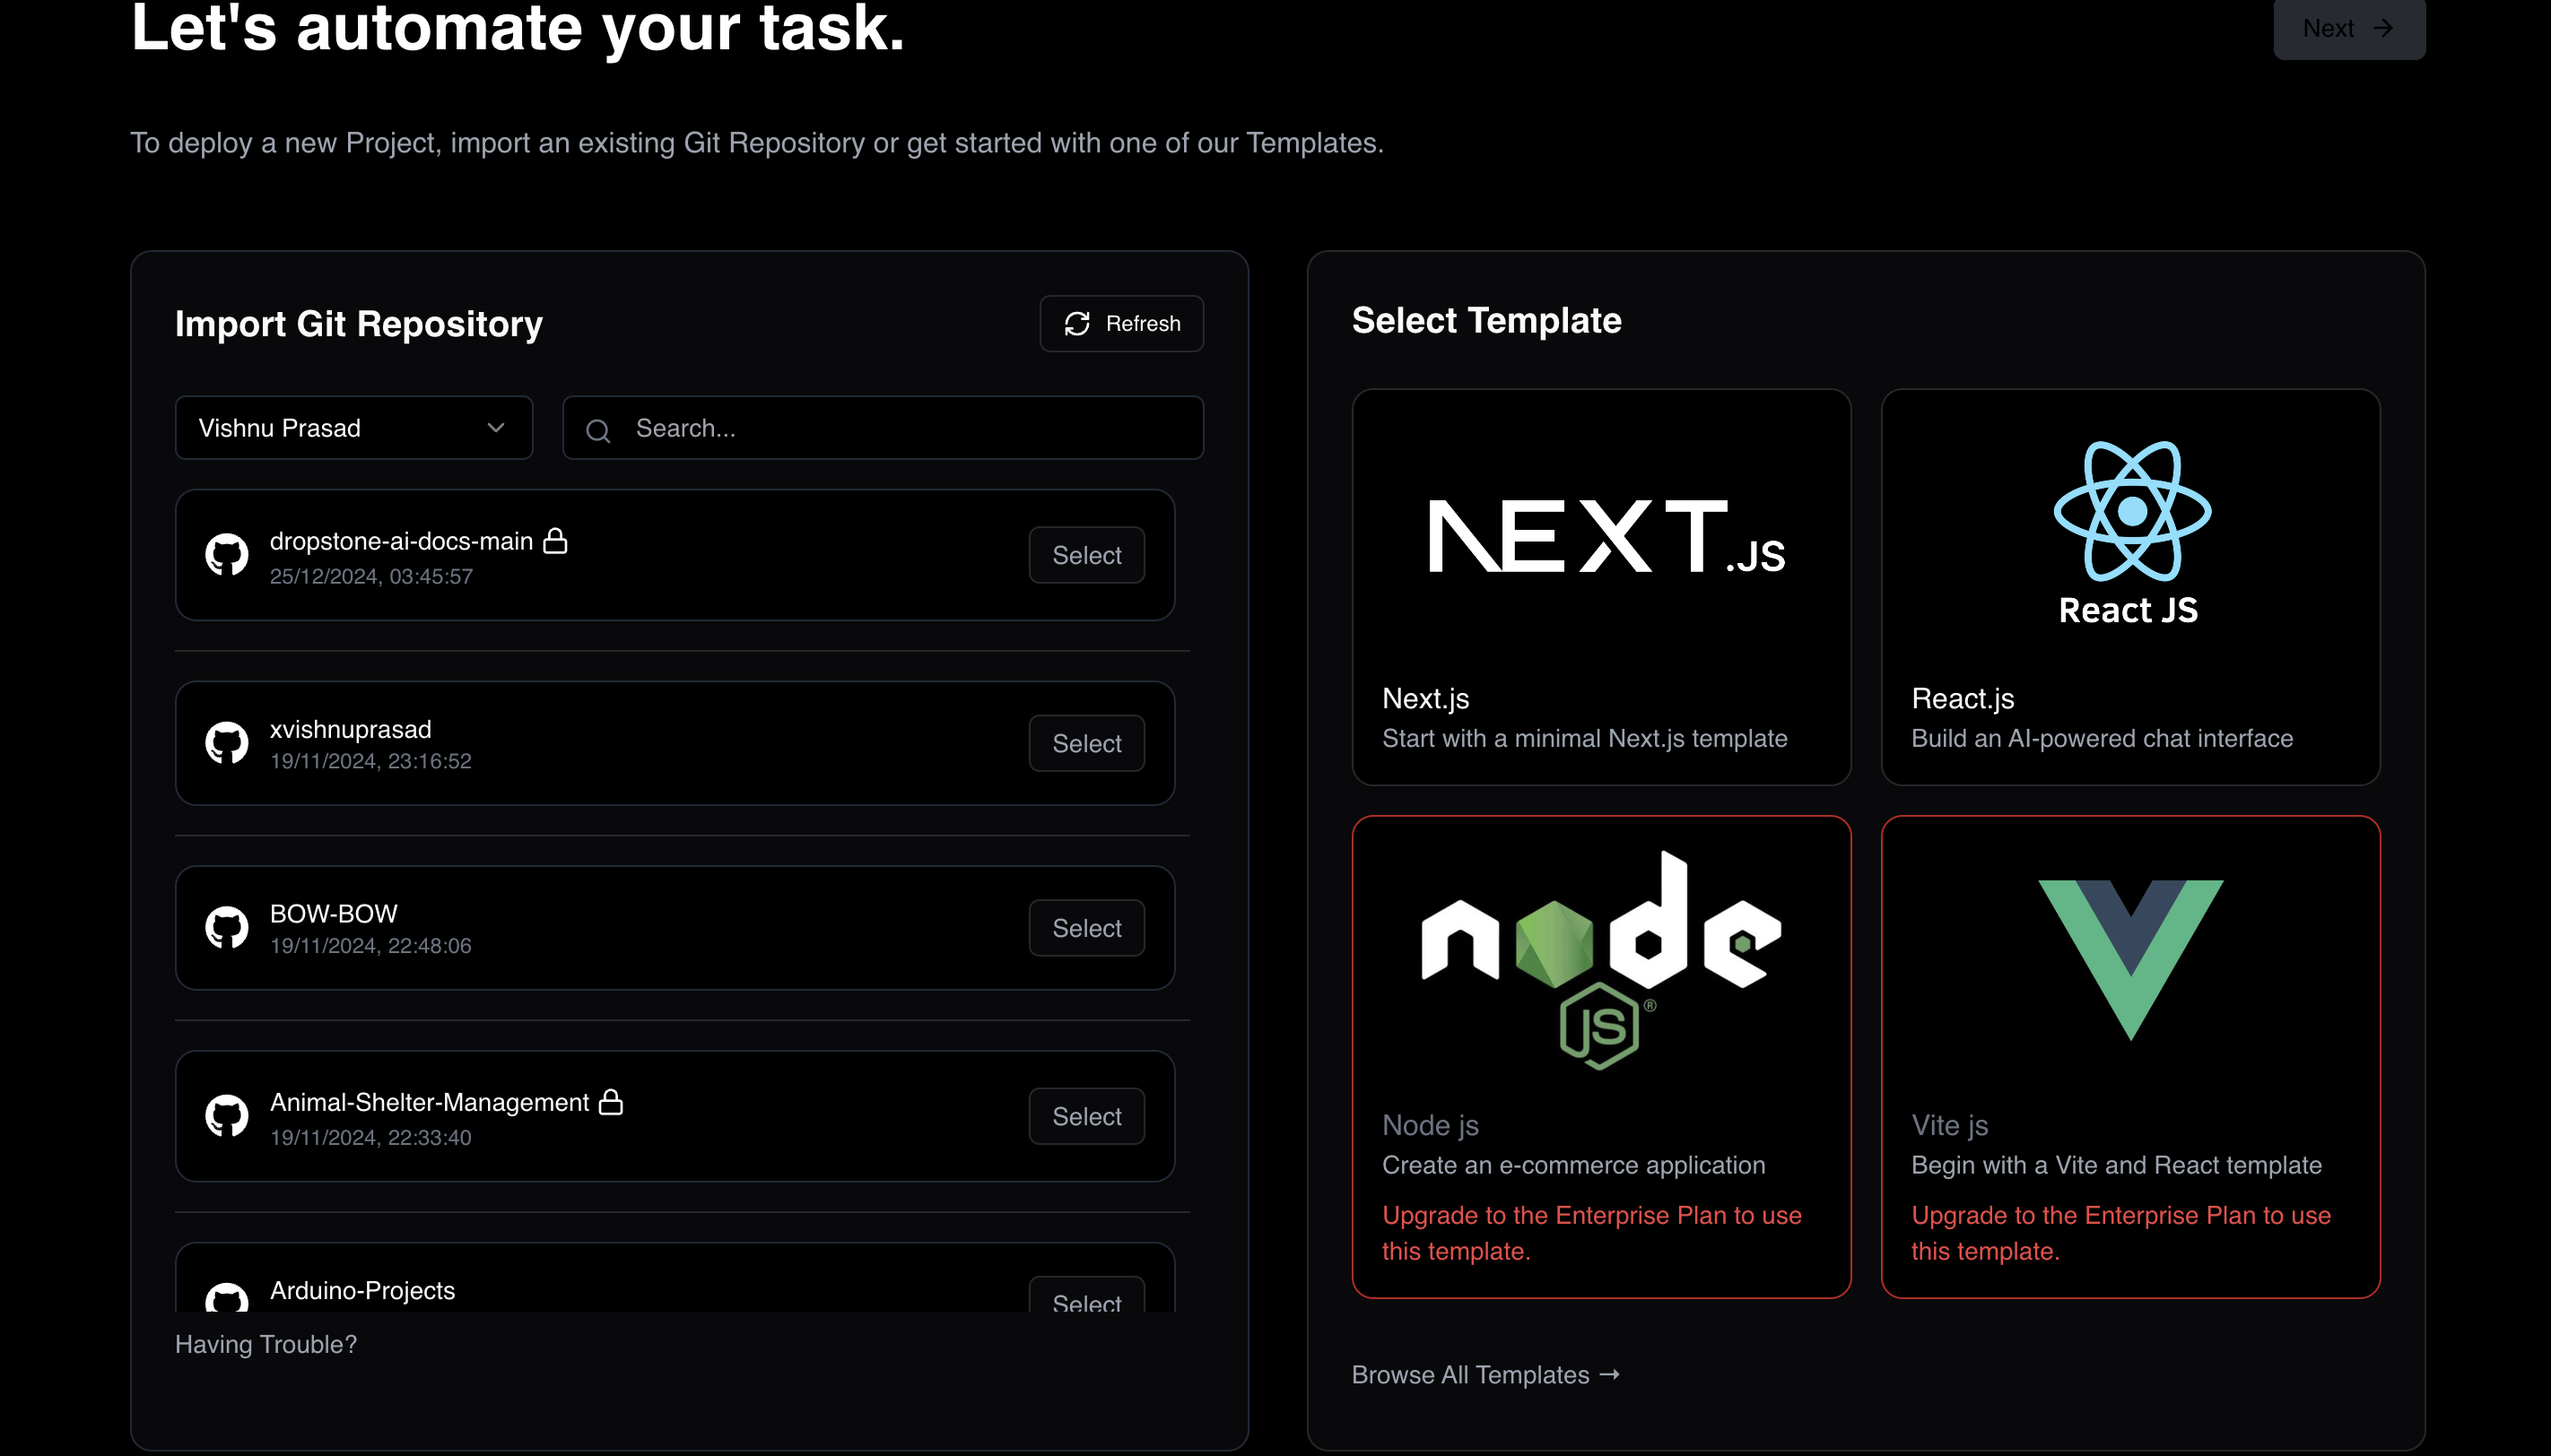This screenshot has width=2551, height=1456.
Task: Click the Animal-Shelter-Management repository name
Action: 429,1102
